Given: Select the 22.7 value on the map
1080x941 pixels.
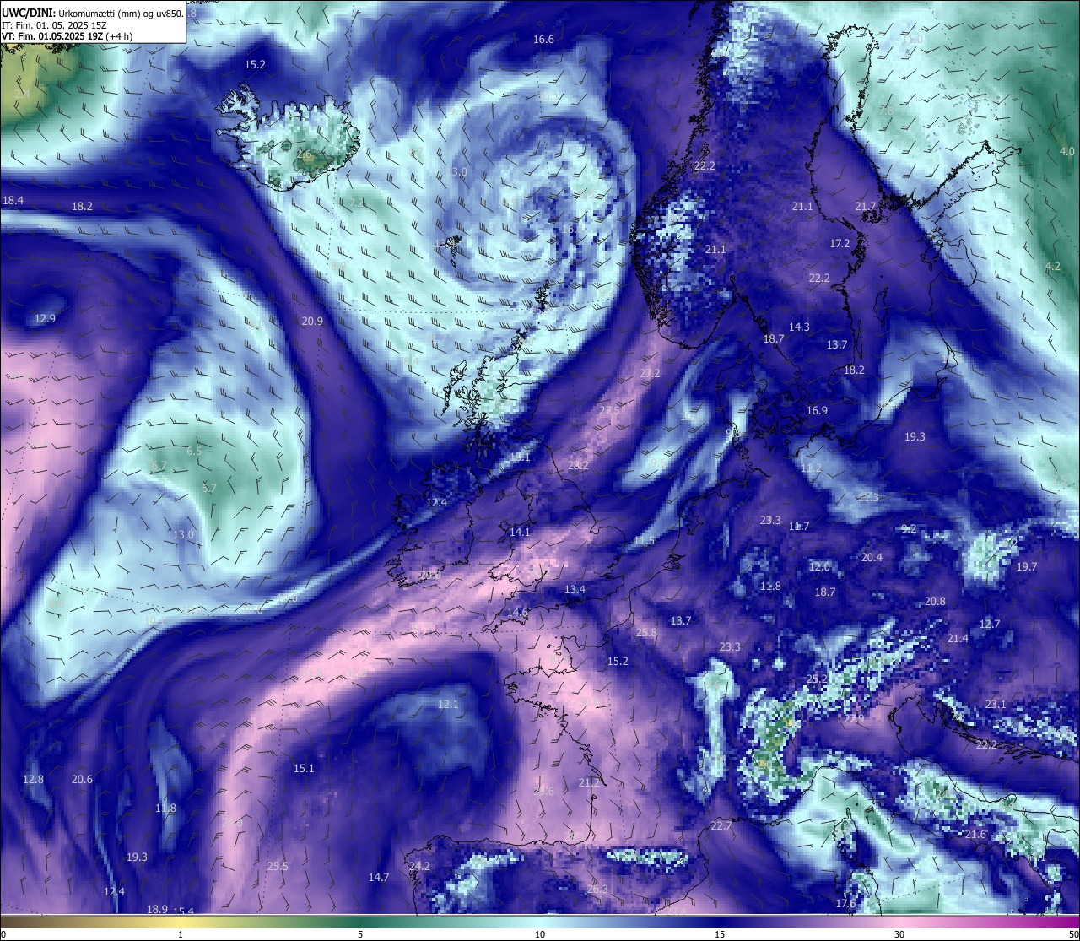Looking at the screenshot, I should pyautogui.click(x=721, y=826).
